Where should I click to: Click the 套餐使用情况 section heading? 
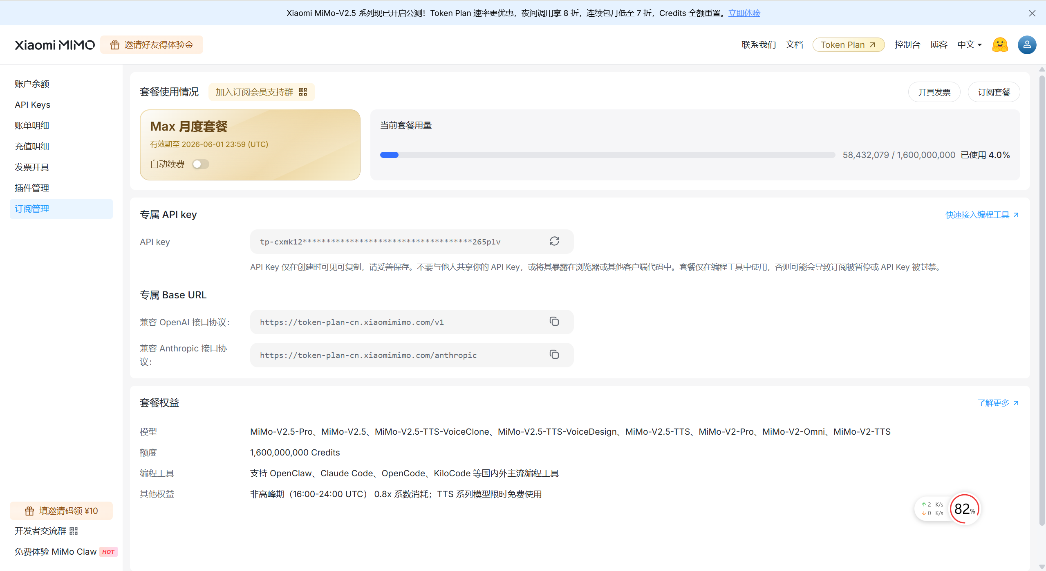[169, 92]
